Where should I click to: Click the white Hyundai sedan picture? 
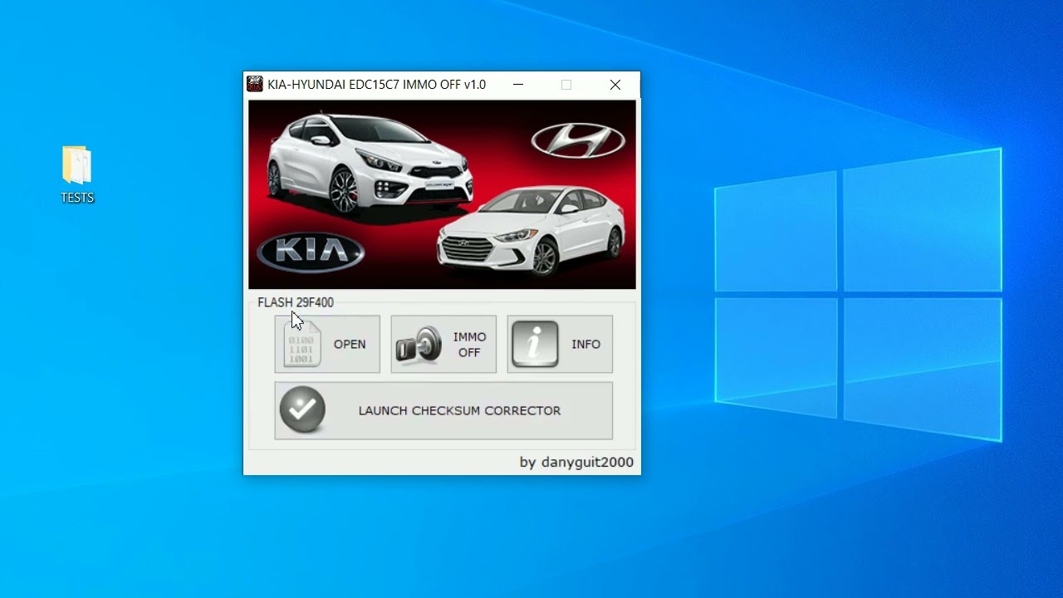pyautogui.click(x=531, y=230)
